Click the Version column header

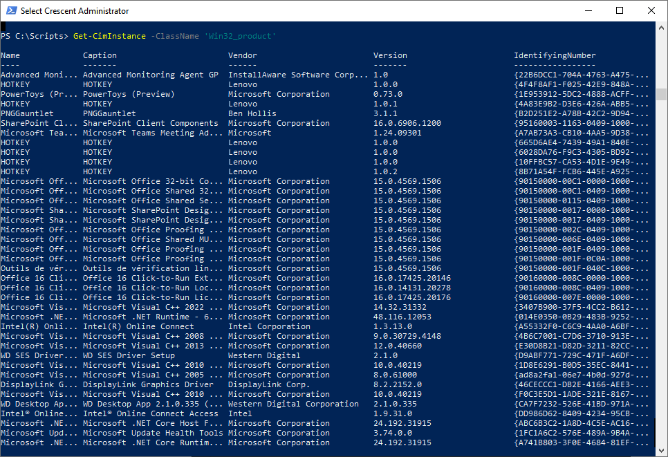point(389,55)
